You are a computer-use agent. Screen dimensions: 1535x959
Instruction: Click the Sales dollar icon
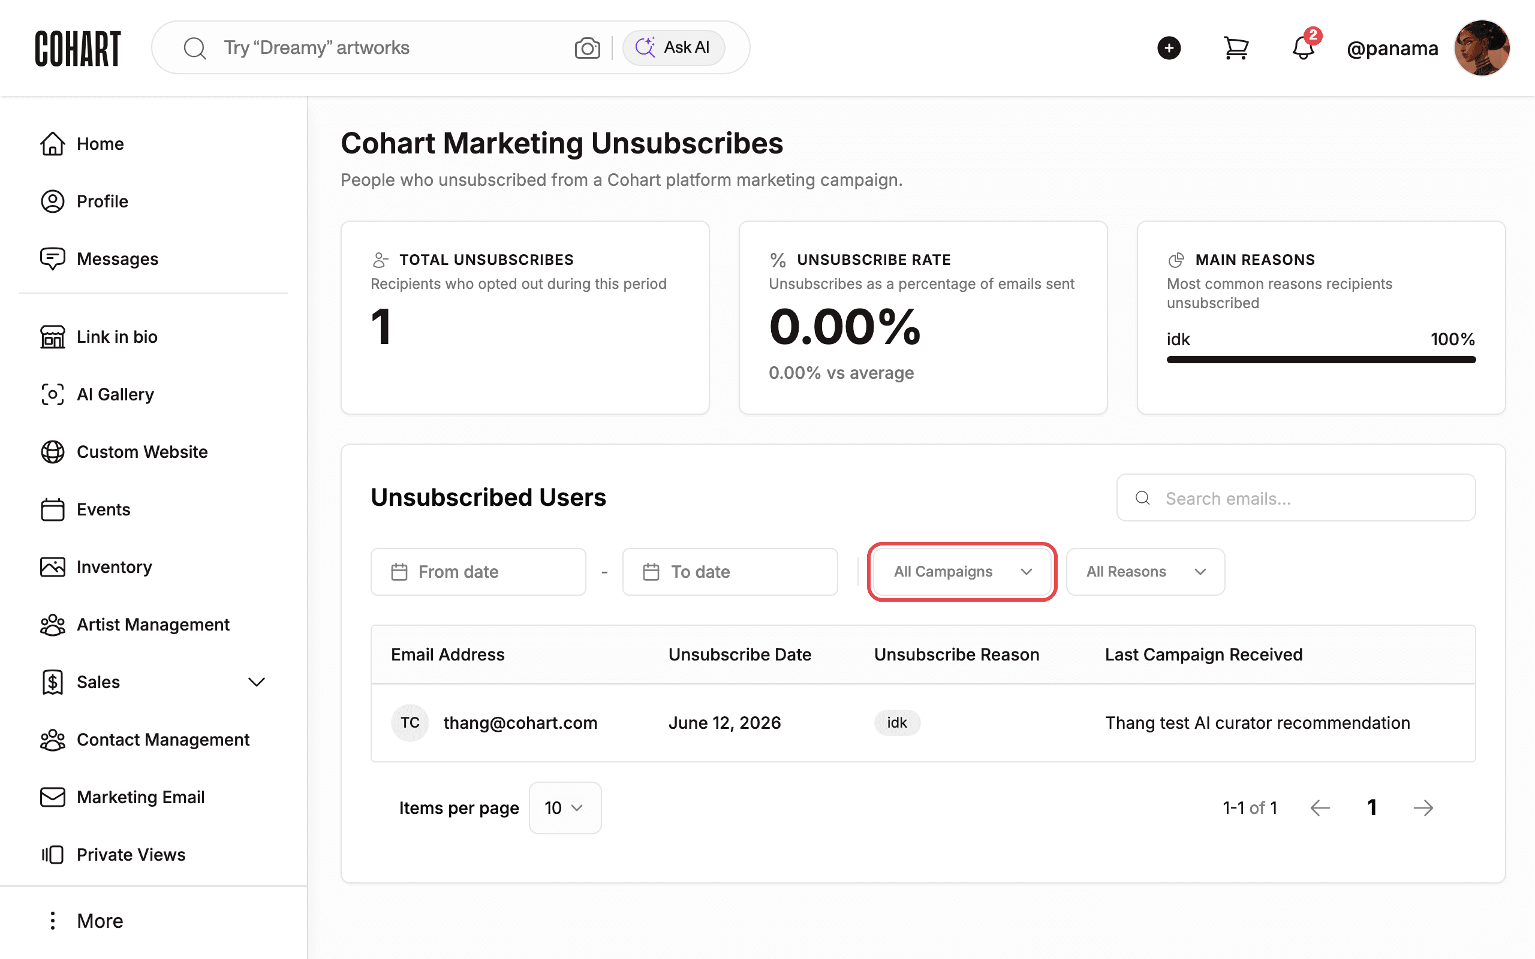[x=53, y=683]
